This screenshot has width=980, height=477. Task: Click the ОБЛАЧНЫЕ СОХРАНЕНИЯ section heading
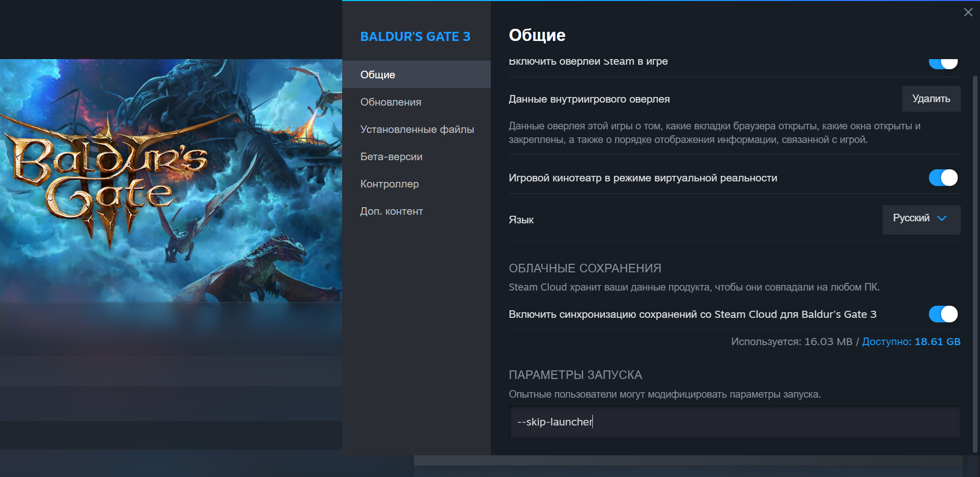point(585,268)
